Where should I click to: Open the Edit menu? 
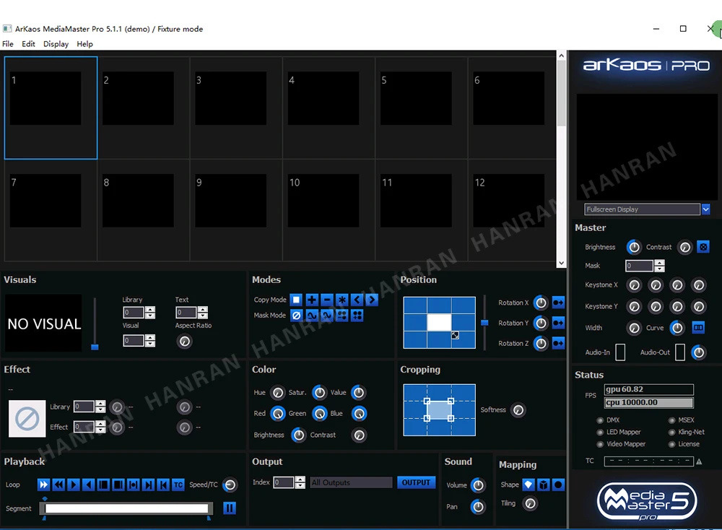click(x=29, y=44)
